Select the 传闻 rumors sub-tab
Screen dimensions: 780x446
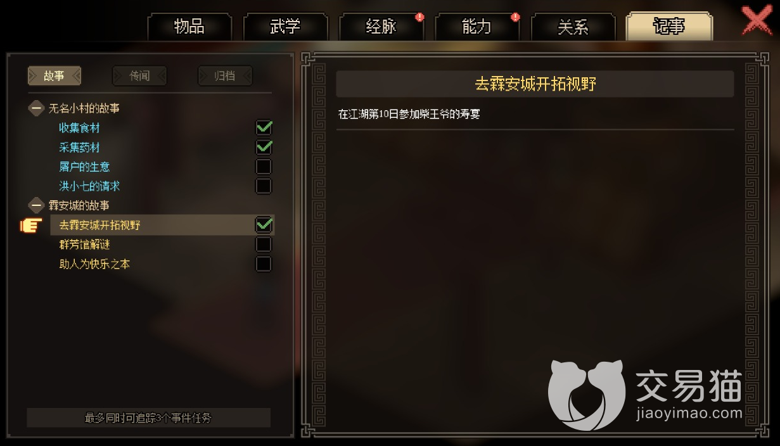(x=139, y=76)
